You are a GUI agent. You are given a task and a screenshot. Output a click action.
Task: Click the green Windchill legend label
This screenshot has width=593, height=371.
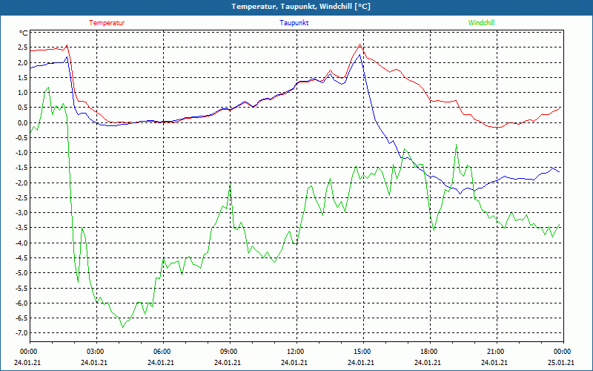[x=481, y=23]
